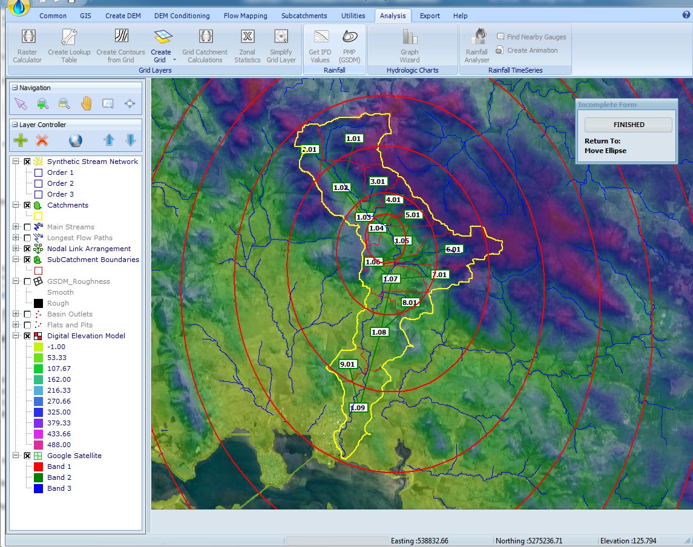Collapse the Navigation panel

(15, 88)
